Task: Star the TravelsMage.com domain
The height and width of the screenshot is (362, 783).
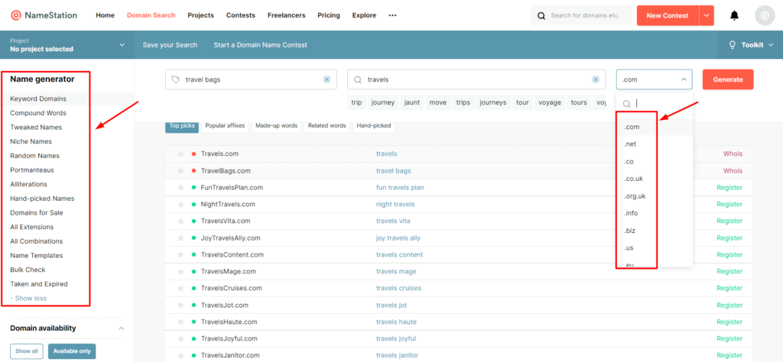Action: pyautogui.click(x=180, y=271)
